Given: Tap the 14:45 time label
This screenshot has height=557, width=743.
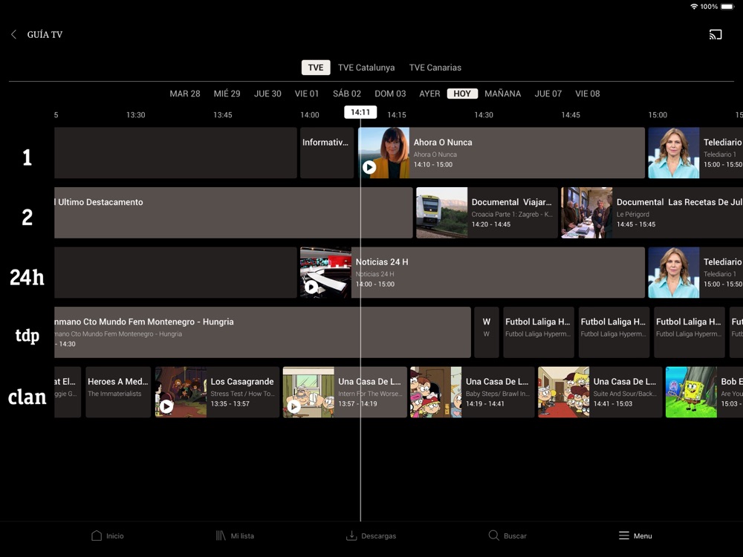Looking at the screenshot, I should coord(571,114).
